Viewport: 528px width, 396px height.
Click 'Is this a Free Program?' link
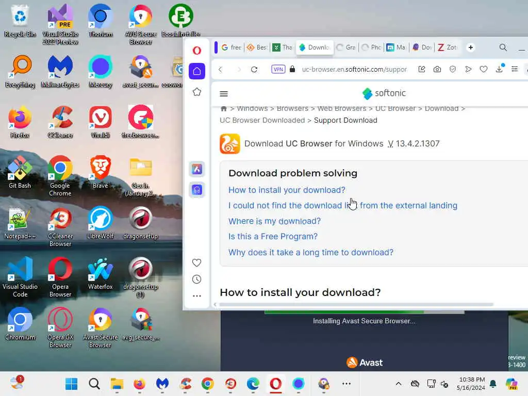[273, 236]
